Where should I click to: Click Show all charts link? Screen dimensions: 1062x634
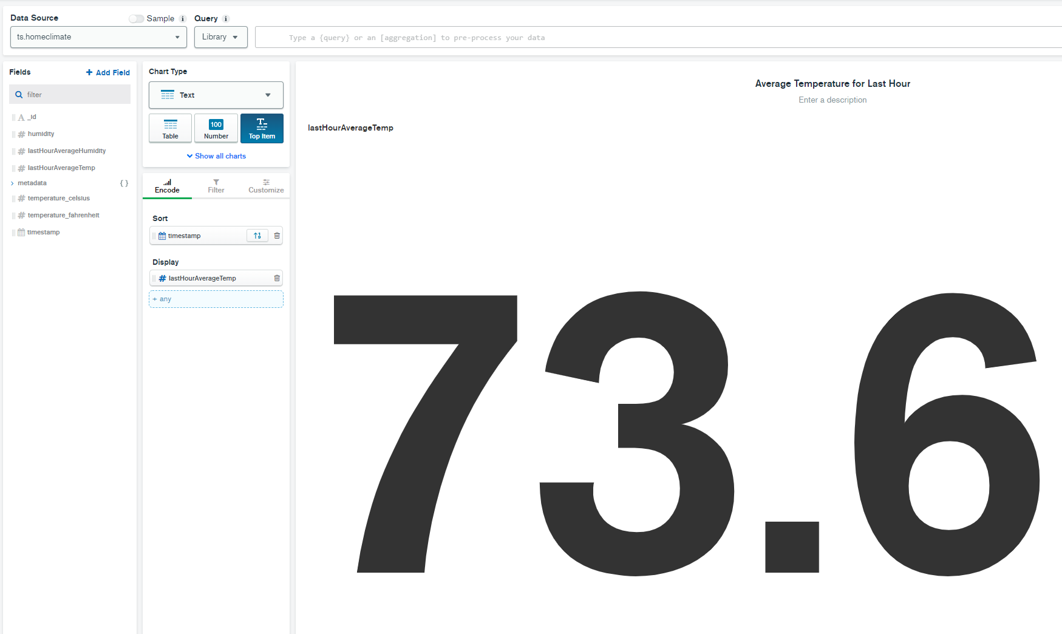pyautogui.click(x=217, y=156)
